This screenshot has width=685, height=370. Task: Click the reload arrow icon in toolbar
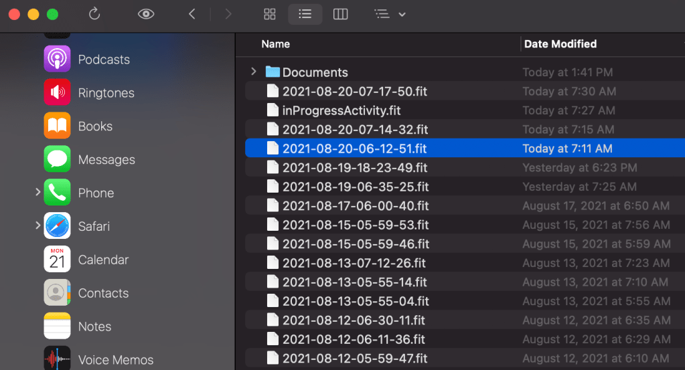click(x=94, y=14)
